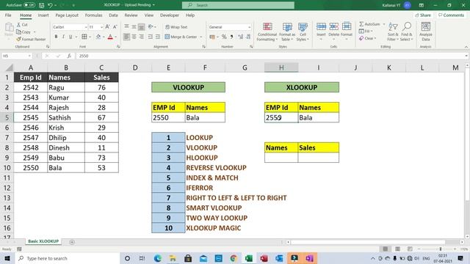Screen dimensions: 470x264
Task: Expand the Name Box dropdown arrow
Action: 29,56
